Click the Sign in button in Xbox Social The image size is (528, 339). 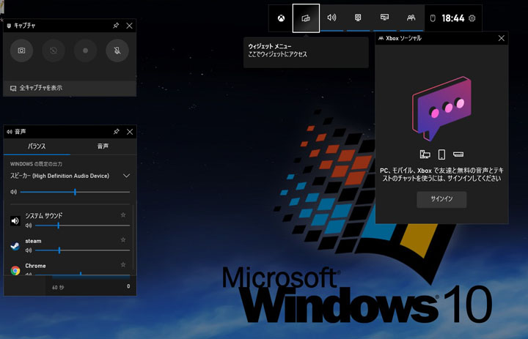(441, 199)
